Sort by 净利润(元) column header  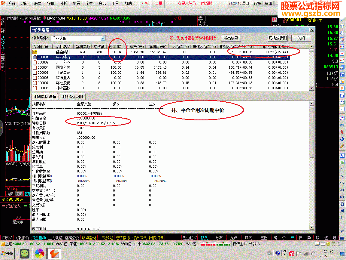tap(157, 47)
